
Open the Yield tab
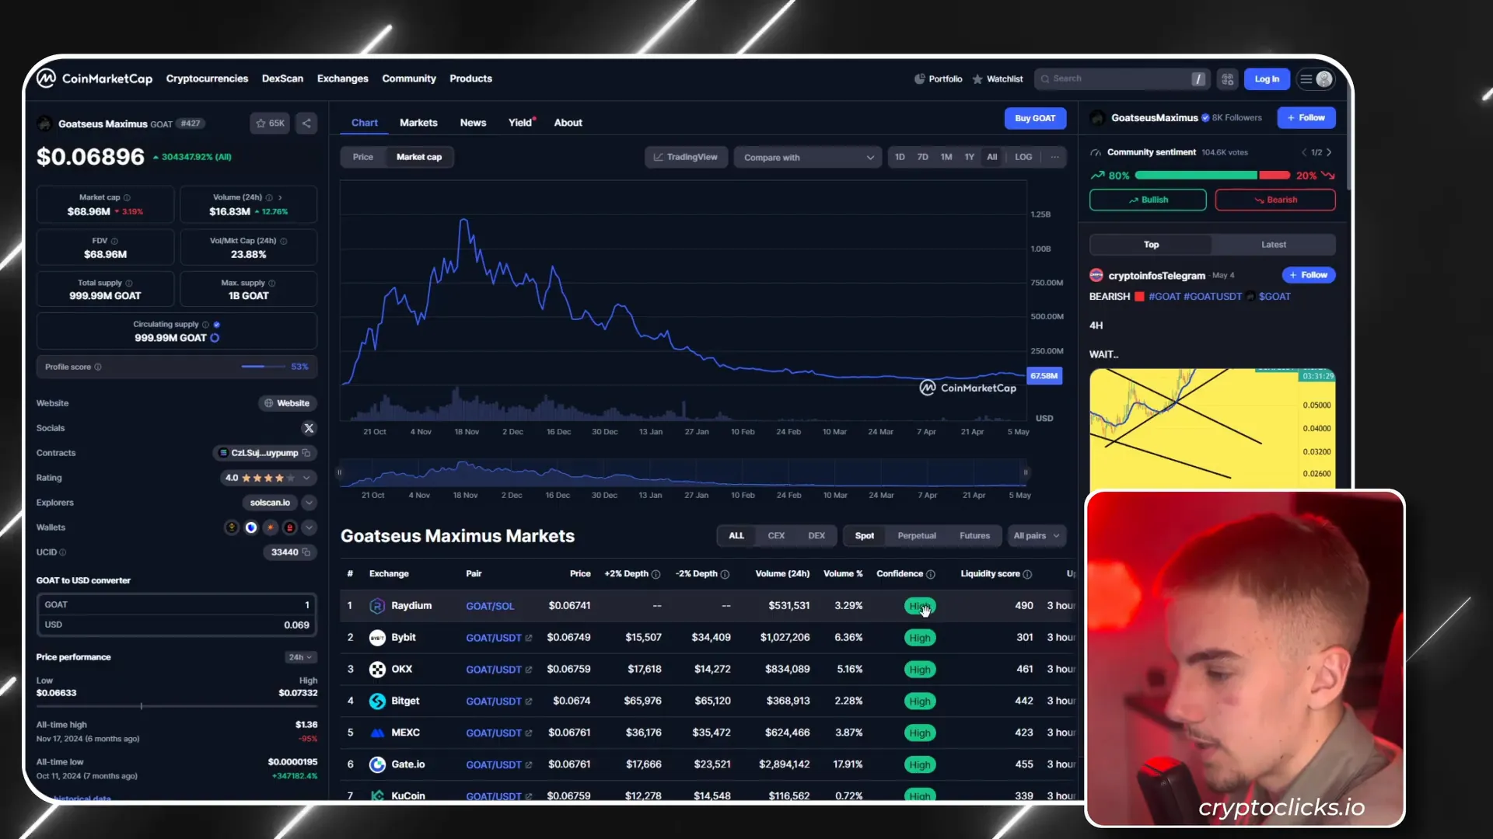(520, 123)
